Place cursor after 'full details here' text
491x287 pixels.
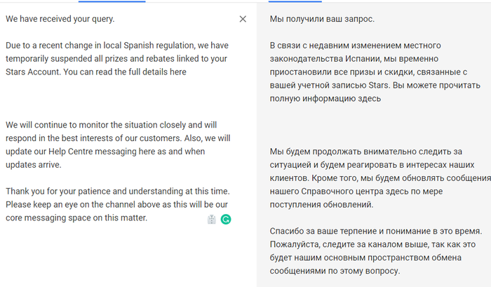coord(187,72)
